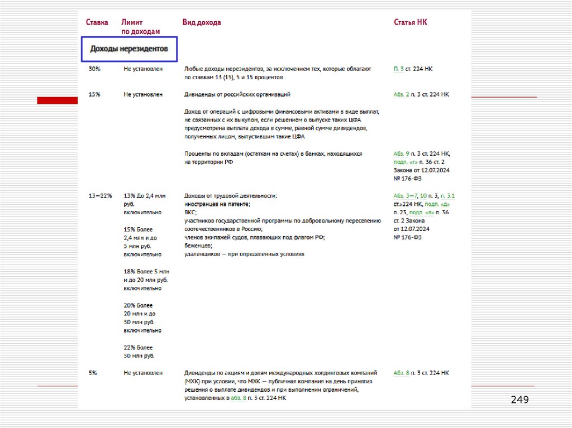Viewport: 572px width, 428px height.
Task: Select the "беженцев;" line
Action: pos(198,246)
